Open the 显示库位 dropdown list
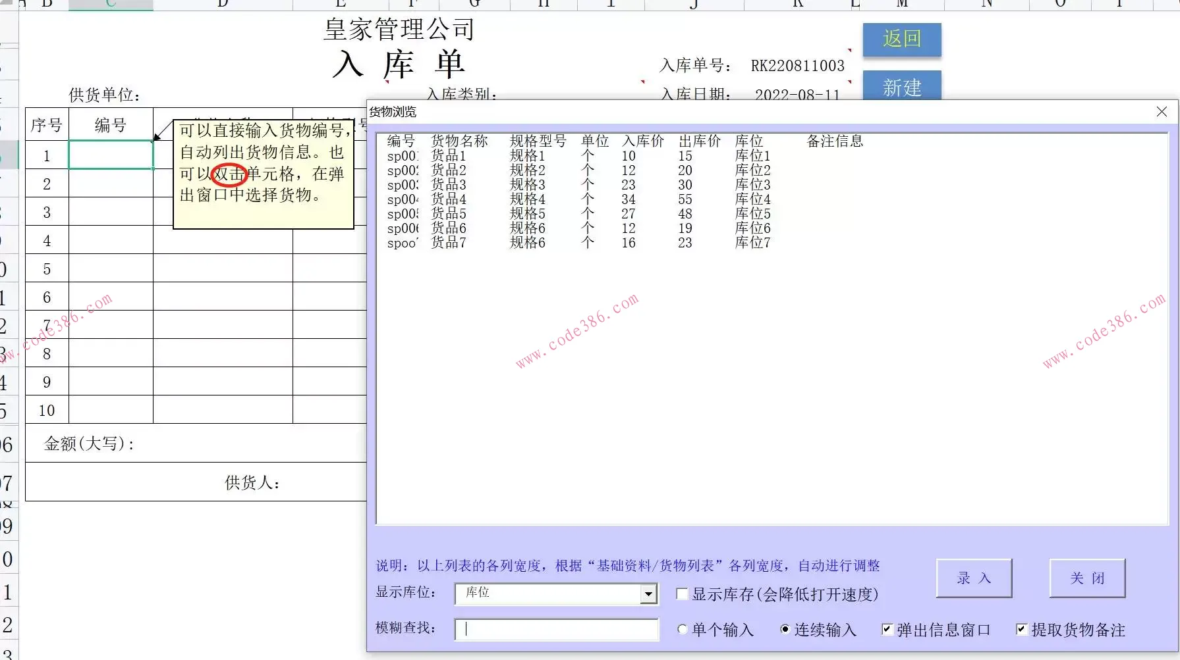Viewport: 1180px width, 660px height. 648,594
